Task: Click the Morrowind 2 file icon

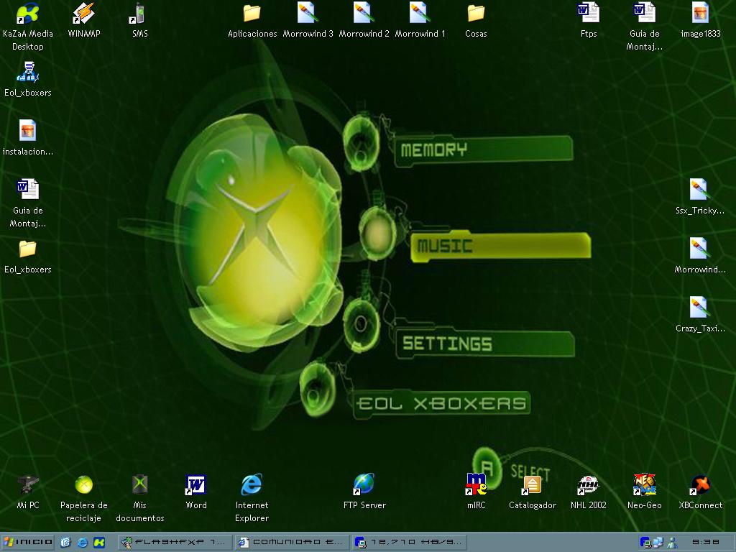Action: 364,14
